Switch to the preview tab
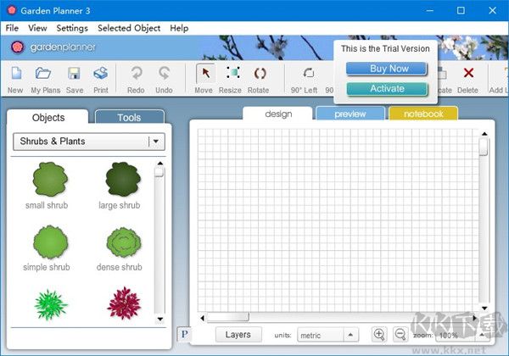 (x=350, y=114)
